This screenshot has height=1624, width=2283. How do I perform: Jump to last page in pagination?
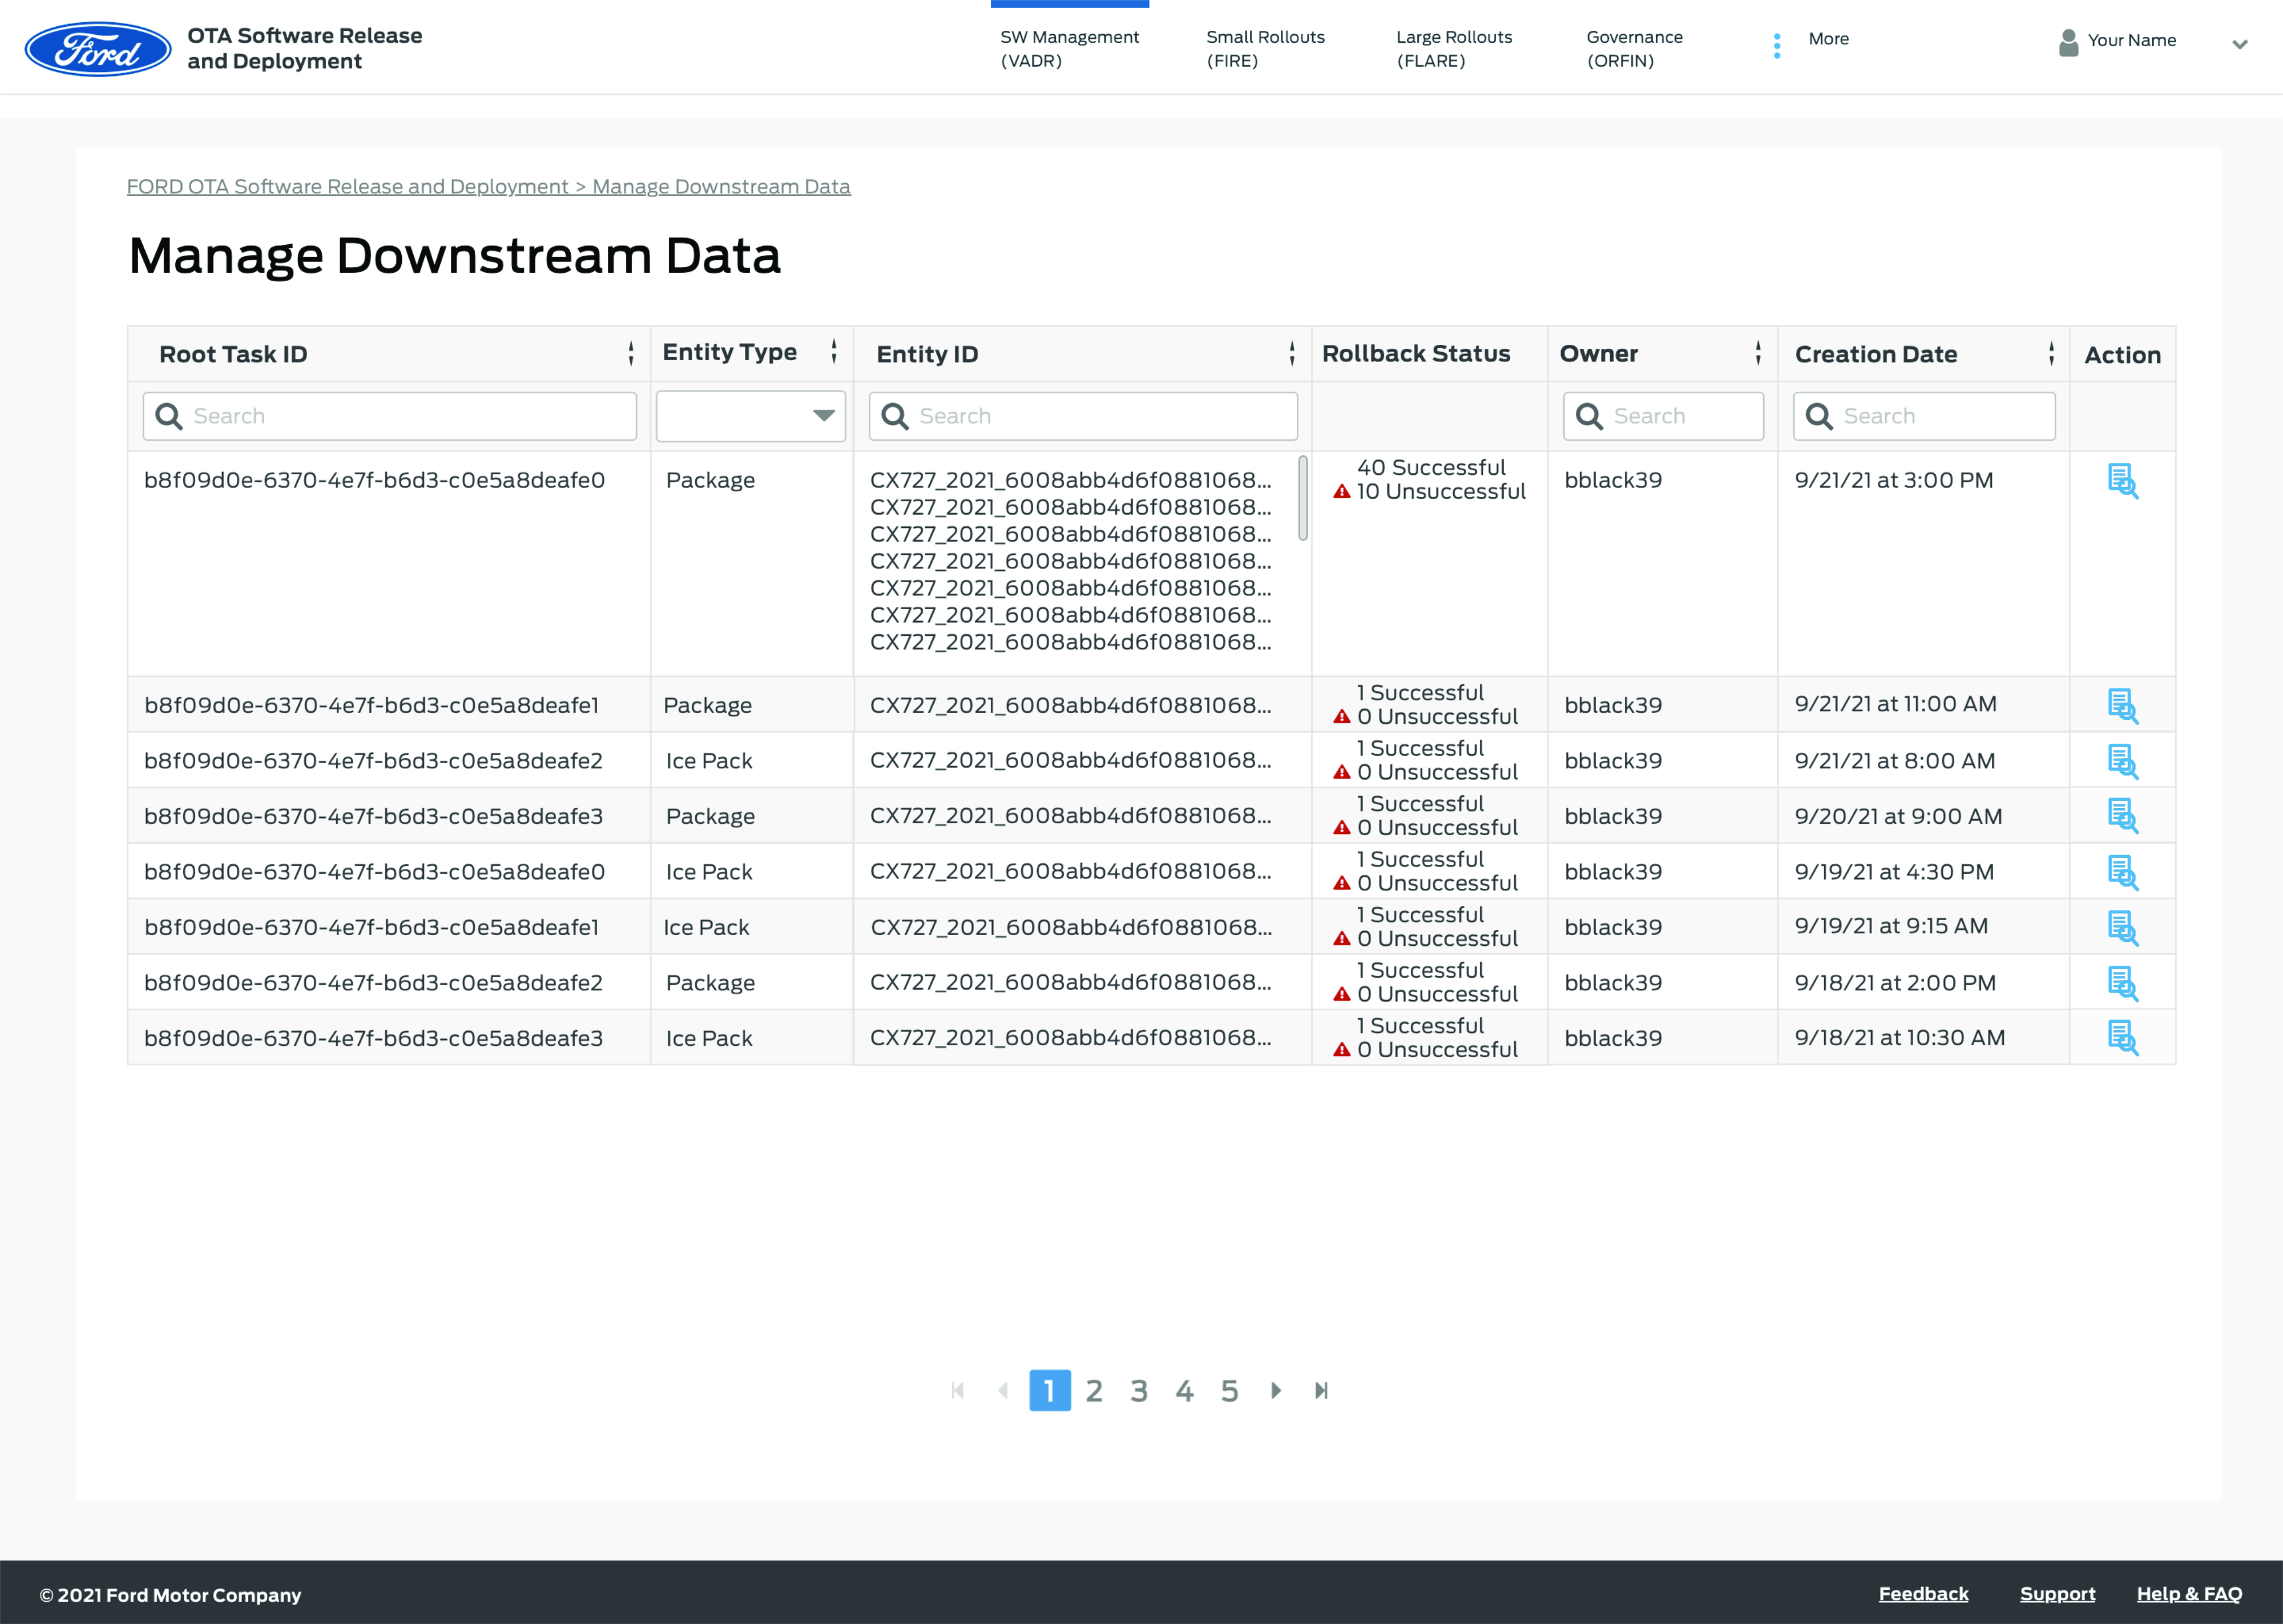coord(1321,1390)
